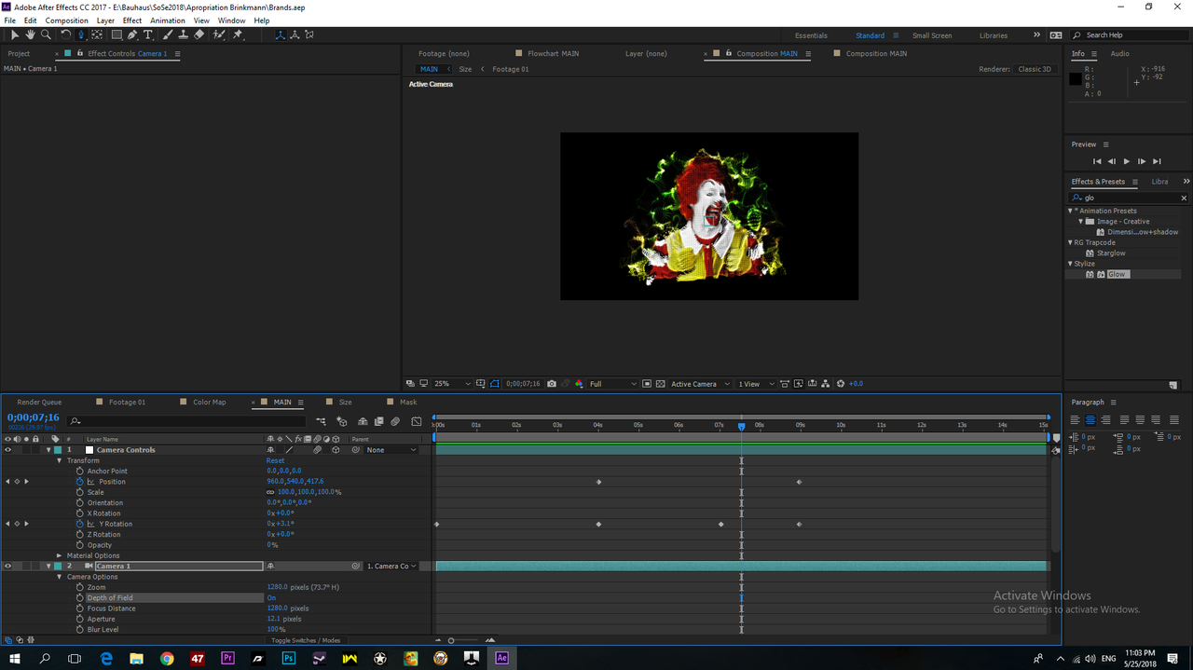This screenshot has height=670, width=1193.
Task: Click the Camera Controls layer label color swatch
Action: (x=57, y=450)
